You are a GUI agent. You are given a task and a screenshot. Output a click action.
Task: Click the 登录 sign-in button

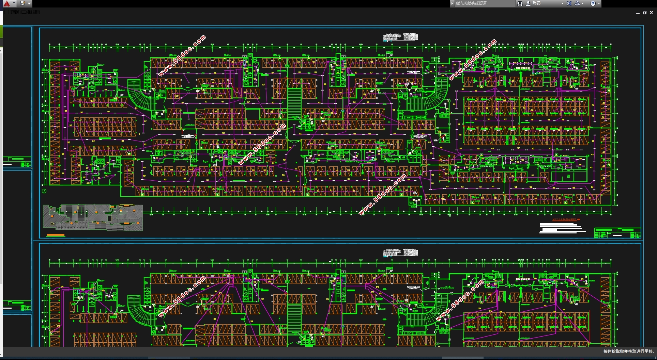tap(534, 3)
